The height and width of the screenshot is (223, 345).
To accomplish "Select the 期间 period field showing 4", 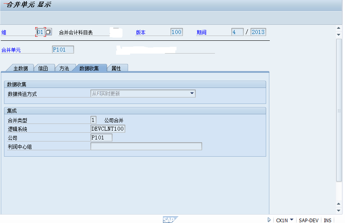I will 237,32.
